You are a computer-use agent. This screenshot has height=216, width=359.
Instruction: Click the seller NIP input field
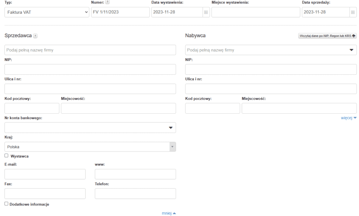coord(90,69)
